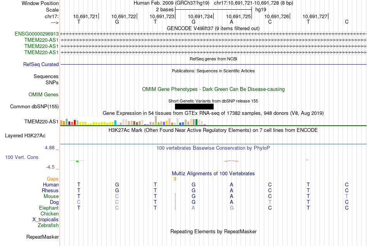
Task: Click the Scale label
Action: coord(52,10)
